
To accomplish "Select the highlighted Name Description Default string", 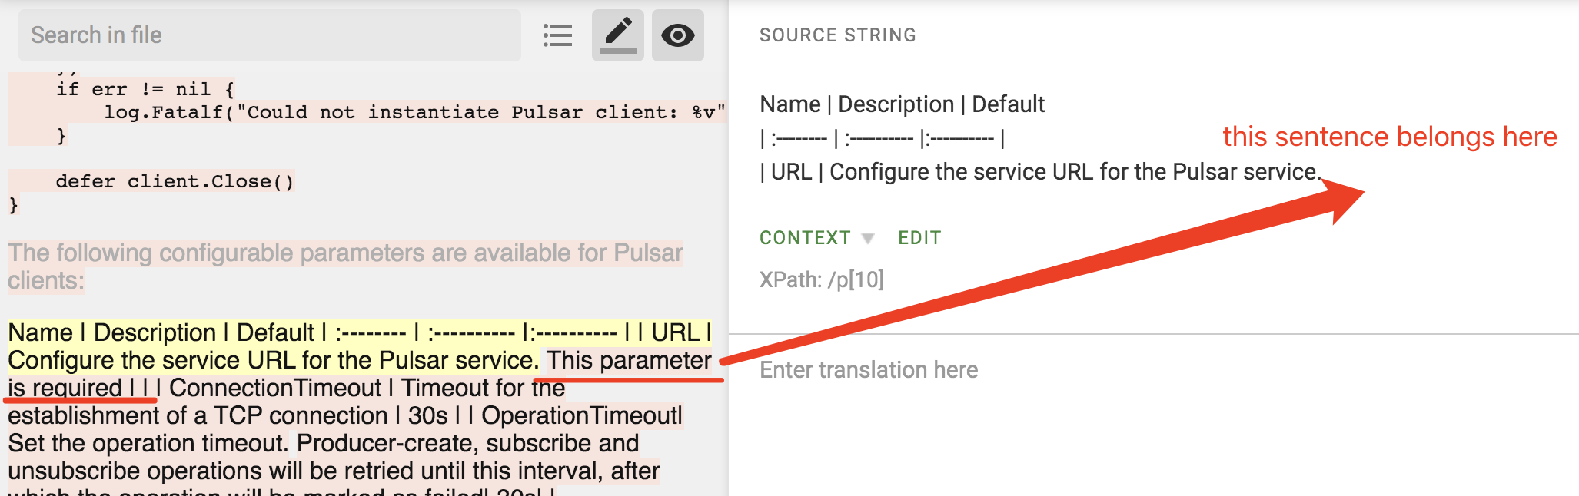I will (x=359, y=346).
